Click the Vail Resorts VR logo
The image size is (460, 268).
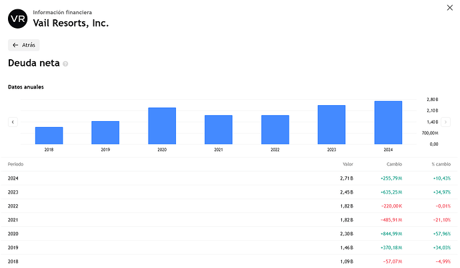pyautogui.click(x=17, y=19)
